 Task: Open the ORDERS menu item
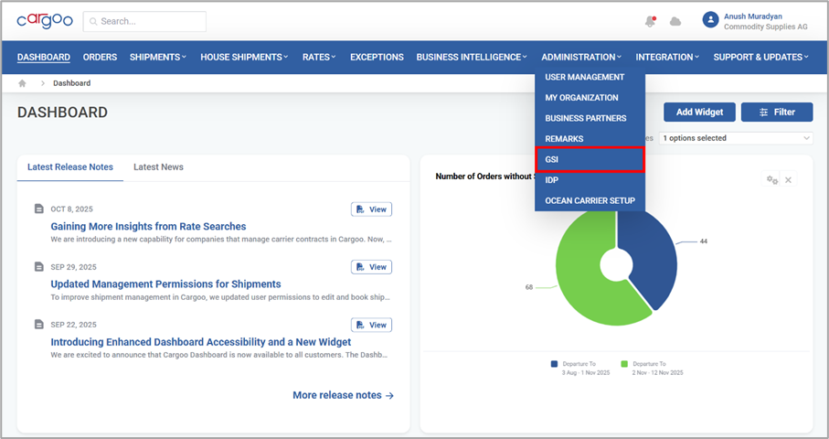(100, 57)
